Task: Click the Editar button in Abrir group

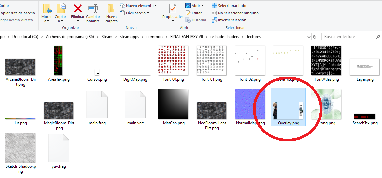Action: (194, 13)
